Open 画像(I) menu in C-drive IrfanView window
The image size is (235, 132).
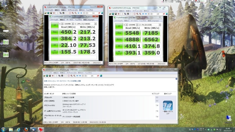click(64, 10)
